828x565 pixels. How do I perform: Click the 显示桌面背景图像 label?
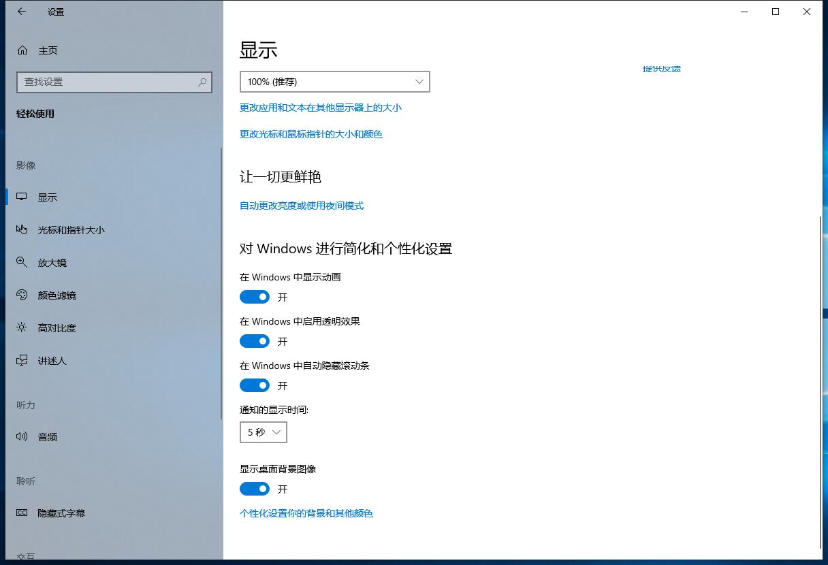point(278,469)
